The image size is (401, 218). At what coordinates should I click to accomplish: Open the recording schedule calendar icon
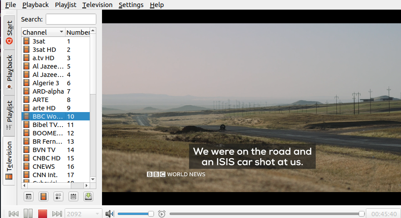73,196
